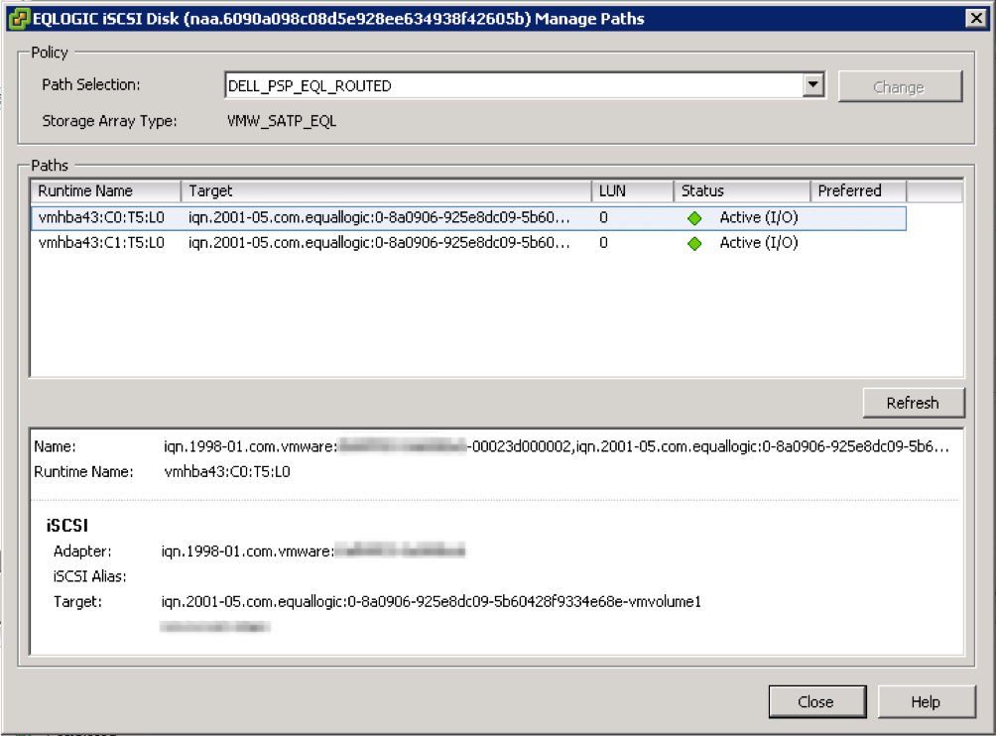Click the target IQN of first path row

coord(379,218)
